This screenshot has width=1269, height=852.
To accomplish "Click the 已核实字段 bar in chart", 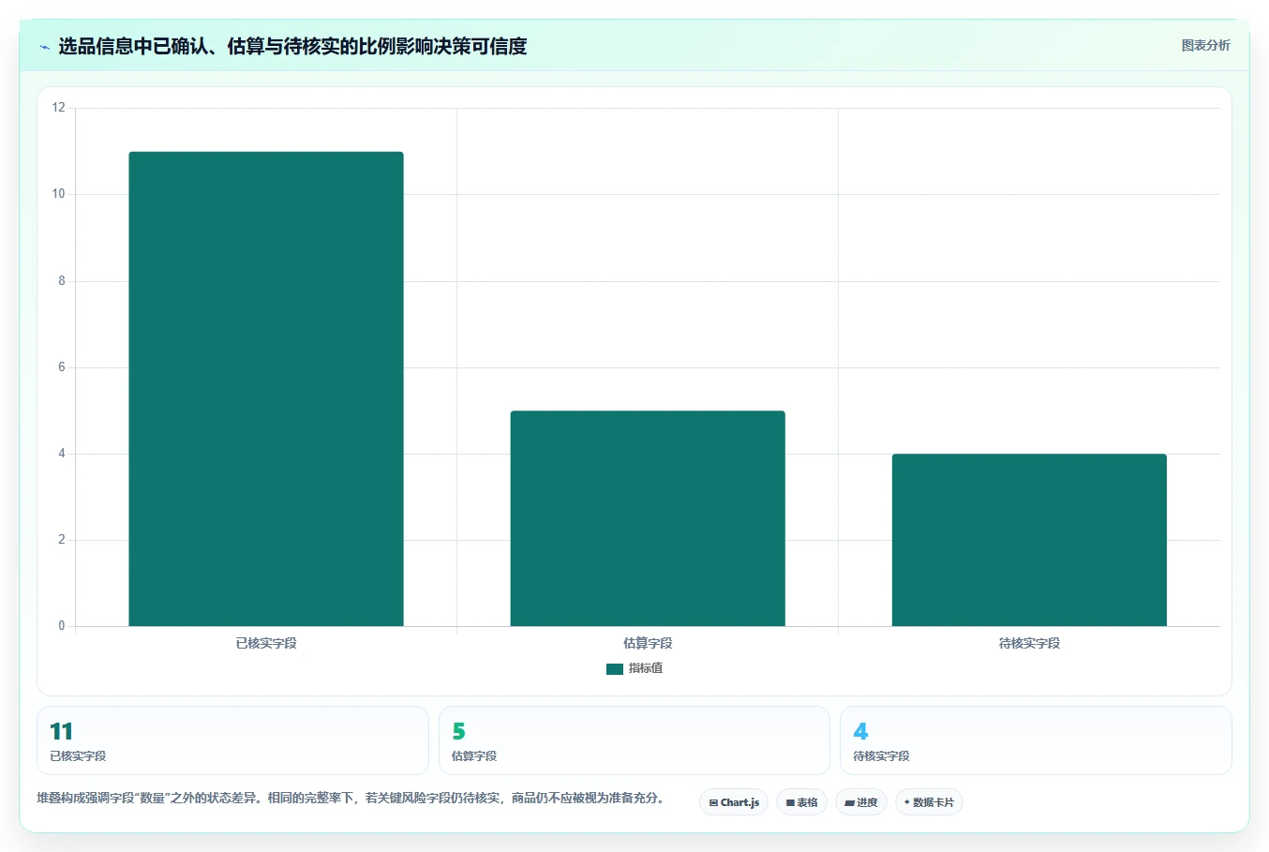I will [266, 389].
